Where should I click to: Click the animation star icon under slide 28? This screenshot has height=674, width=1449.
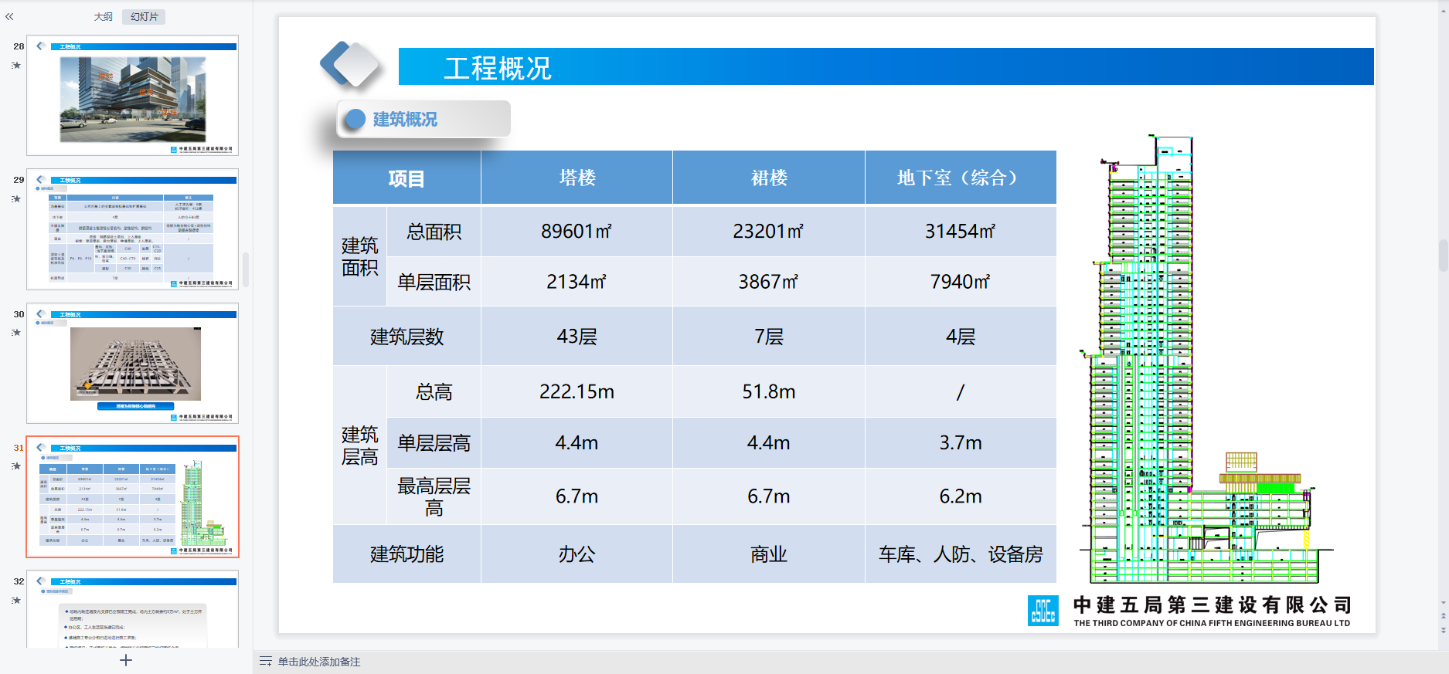click(x=16, y=66)
